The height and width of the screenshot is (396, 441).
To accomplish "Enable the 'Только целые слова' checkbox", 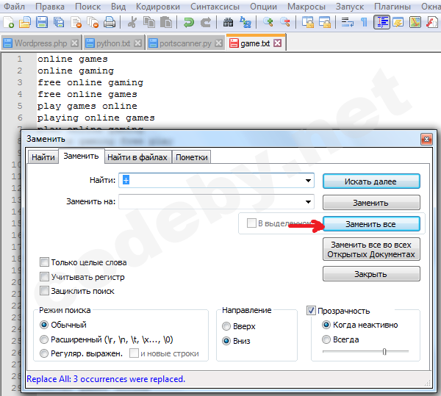I will (45, 262).
